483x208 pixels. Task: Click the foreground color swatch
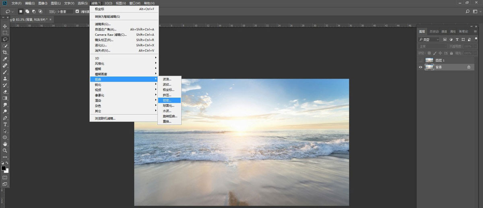(4, 167)
